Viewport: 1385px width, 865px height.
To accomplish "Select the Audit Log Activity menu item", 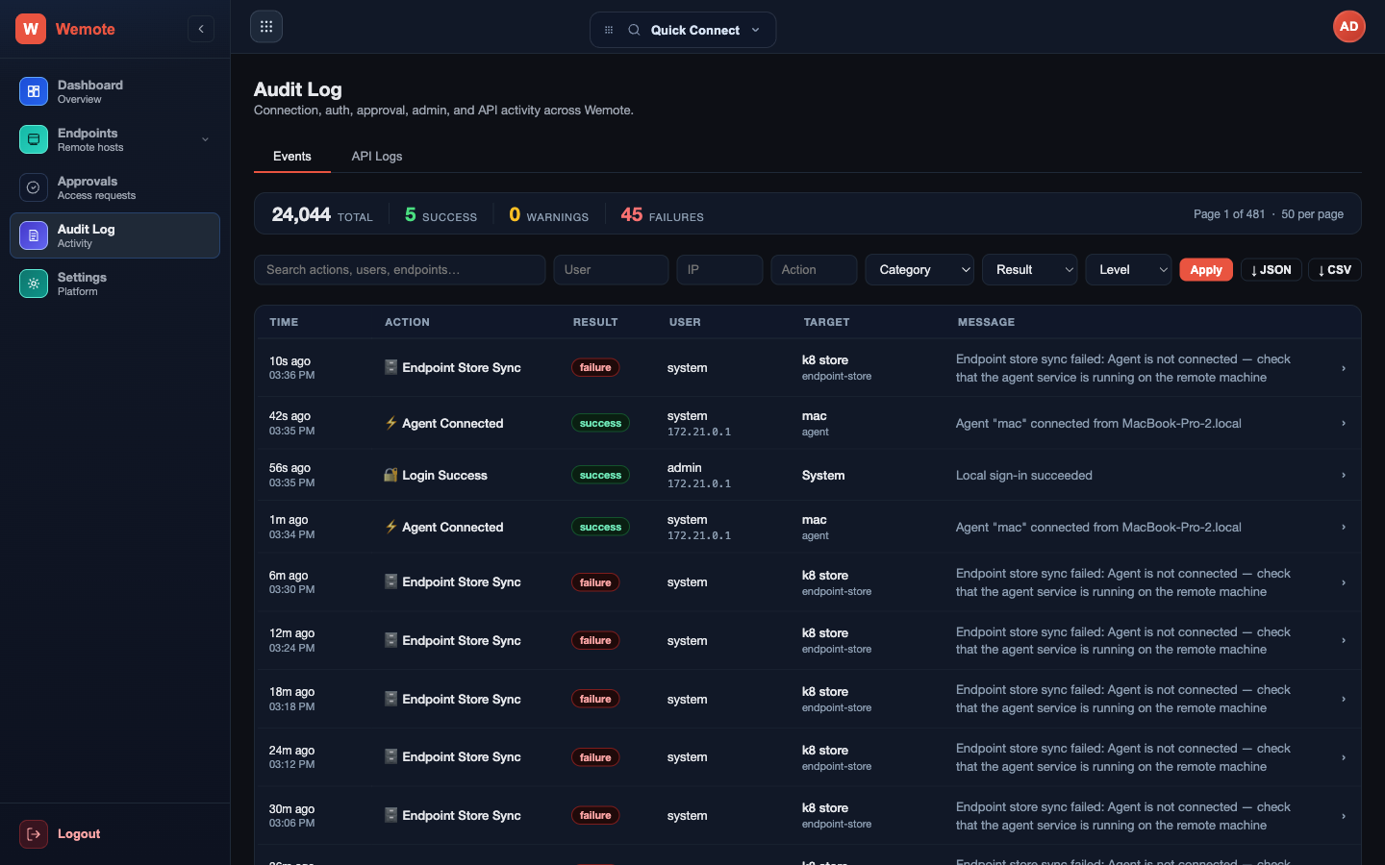I will coord(114,235).
